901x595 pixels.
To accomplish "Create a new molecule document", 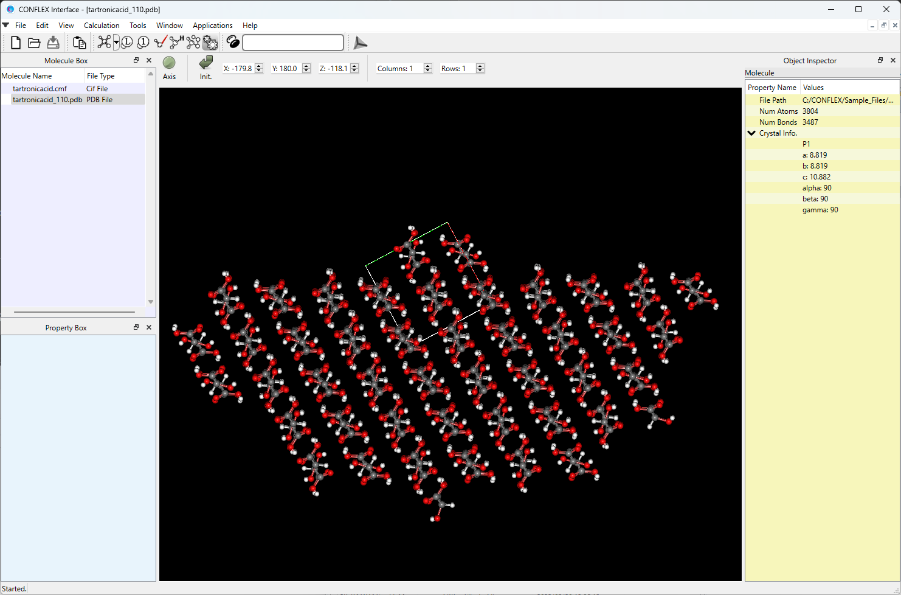I will 15,43.
